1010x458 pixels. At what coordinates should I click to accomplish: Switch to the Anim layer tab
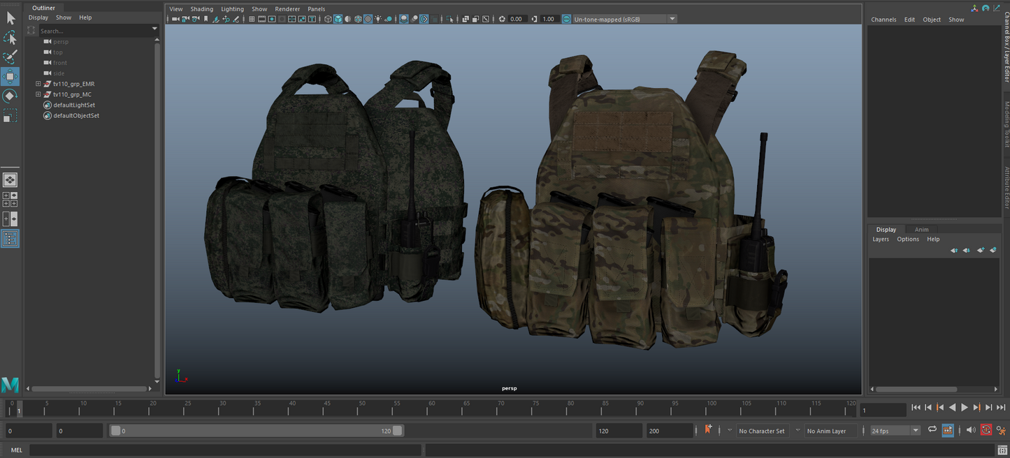pos(921,229)
